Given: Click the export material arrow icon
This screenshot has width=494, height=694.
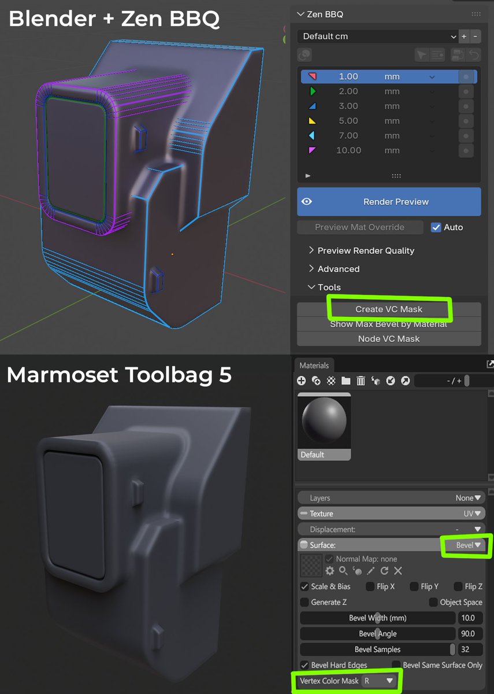Looking at the screenshot, I should click(x=405, y=381).
